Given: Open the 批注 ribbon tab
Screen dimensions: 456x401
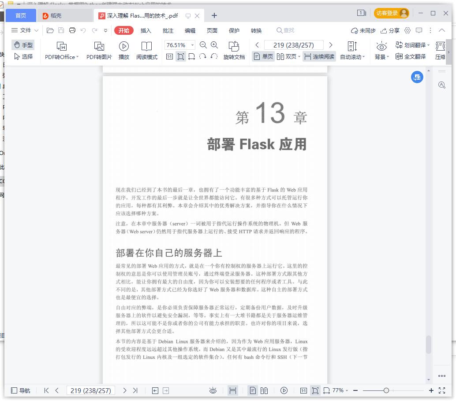Looking at the screenshot, I should [168, 30].
